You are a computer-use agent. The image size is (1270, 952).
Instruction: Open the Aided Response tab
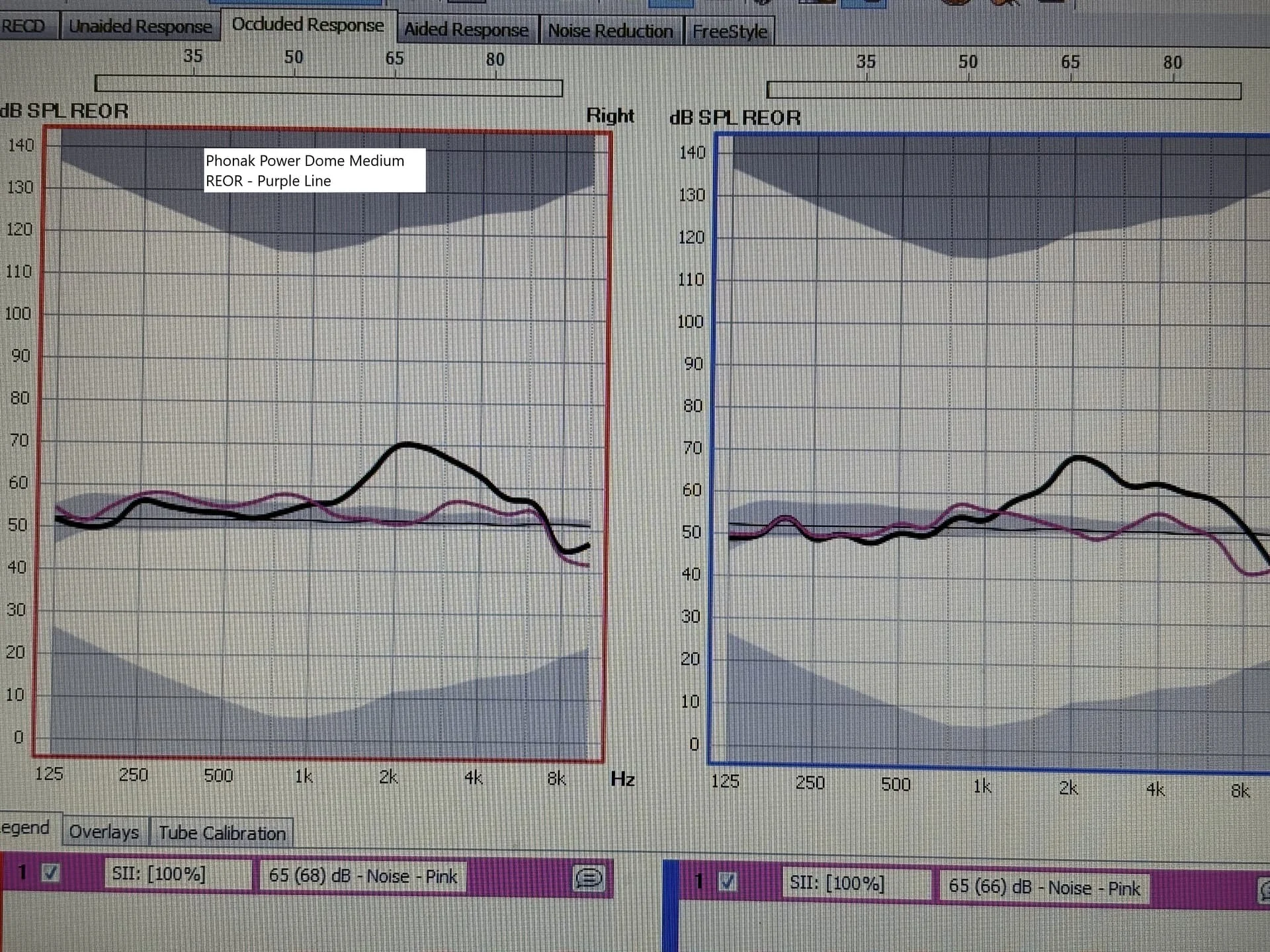click(x=466, y=30)
